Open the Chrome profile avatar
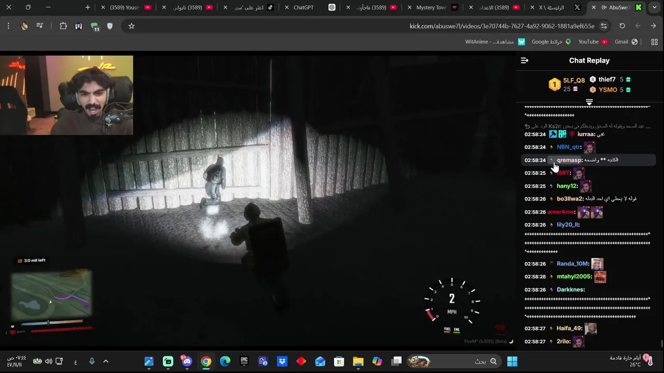The image size is (664, 373). click(x=24, y=26)
